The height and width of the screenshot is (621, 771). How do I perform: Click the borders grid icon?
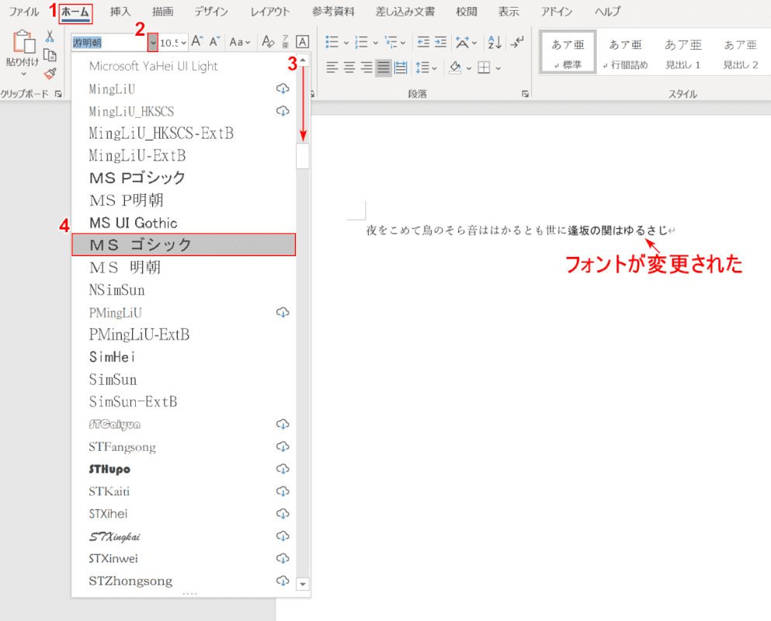484,68
